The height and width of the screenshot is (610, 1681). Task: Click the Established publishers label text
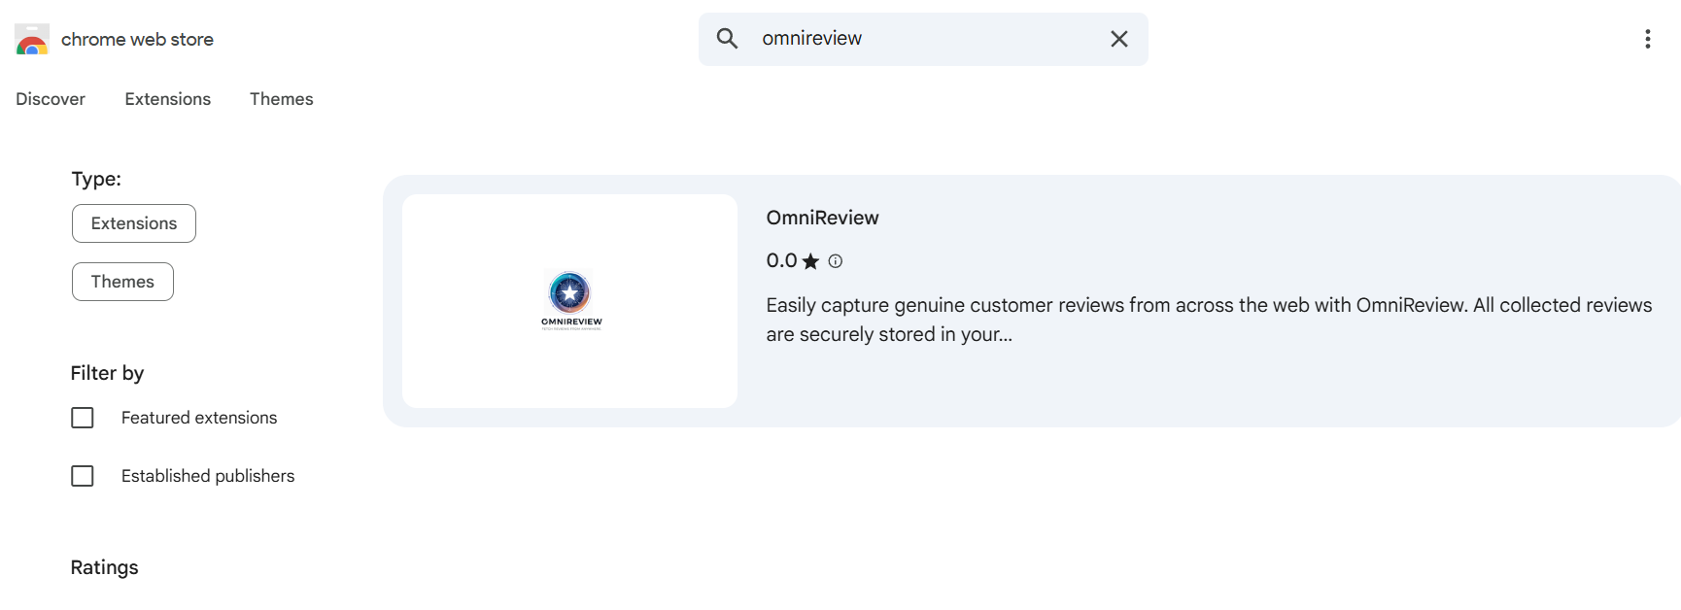click(x=208, y=476)
